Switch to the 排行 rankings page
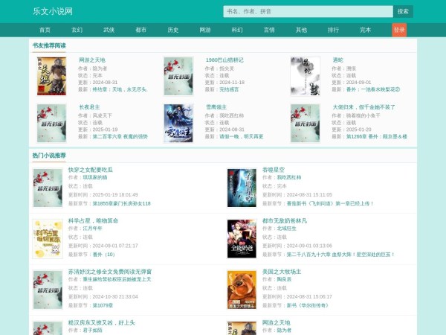 point(333,30)
